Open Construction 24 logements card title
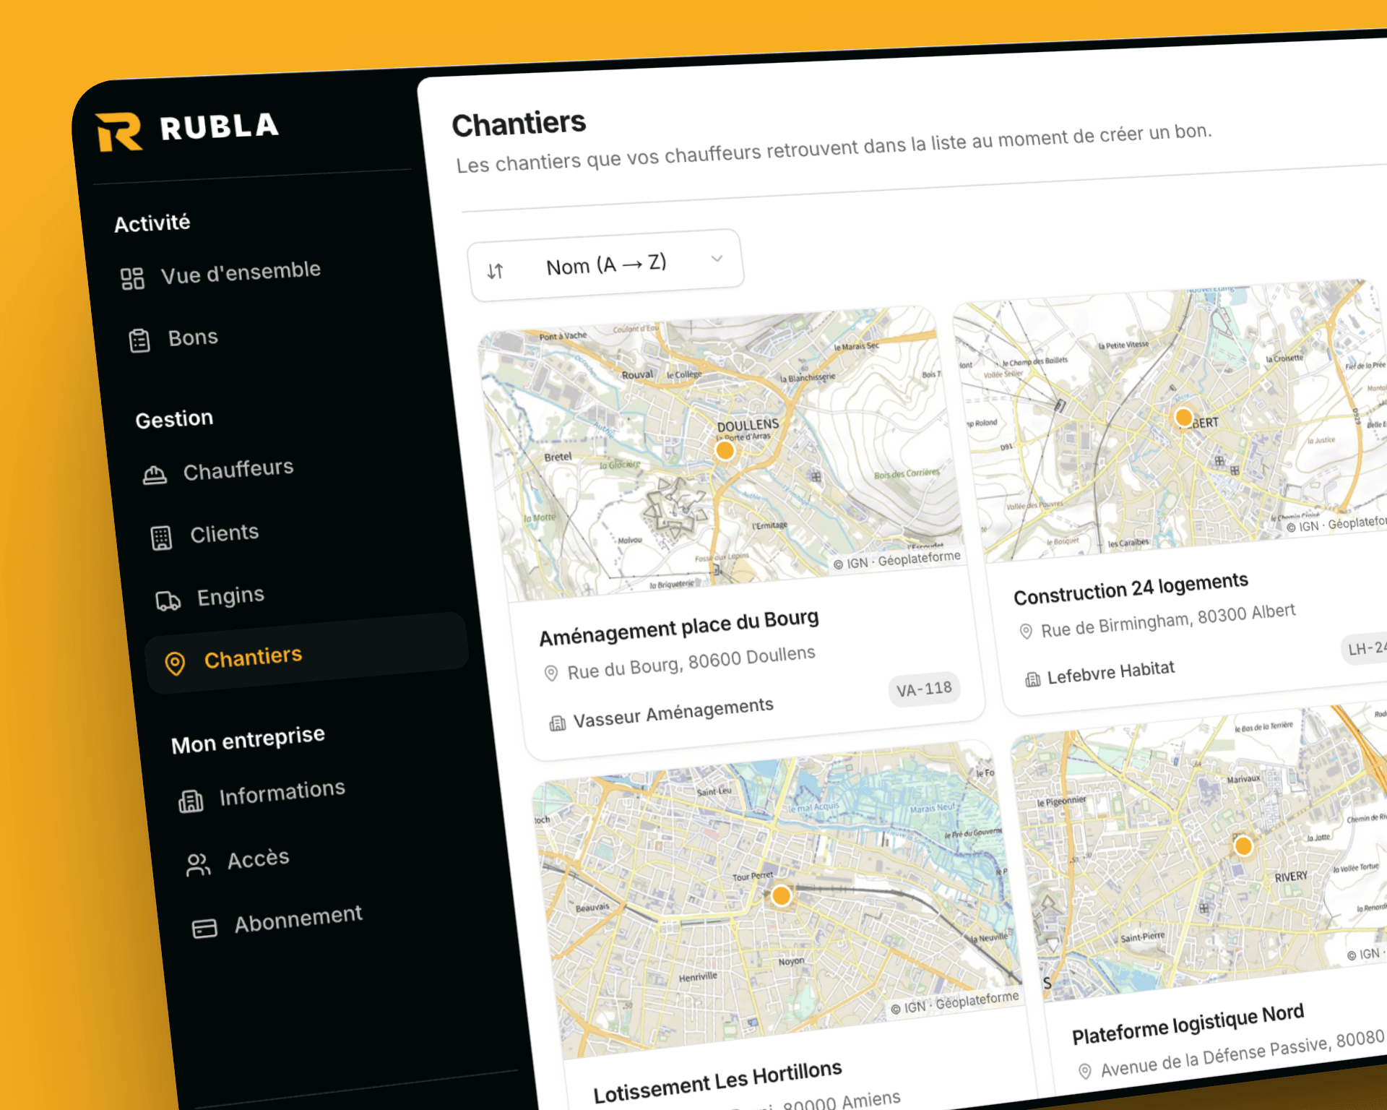 point(1131,588)
